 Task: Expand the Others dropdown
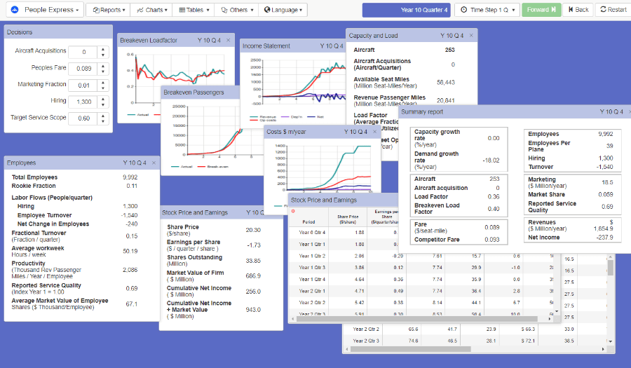[234, 10]
